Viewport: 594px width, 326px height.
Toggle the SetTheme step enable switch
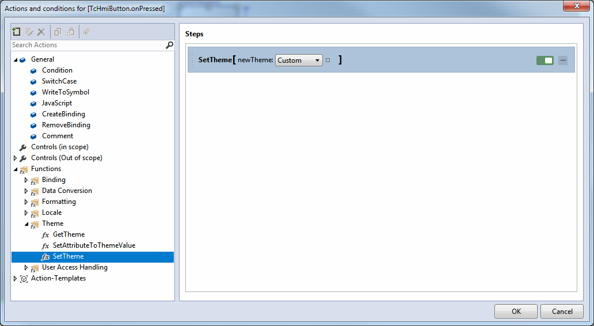coord(545,60)
